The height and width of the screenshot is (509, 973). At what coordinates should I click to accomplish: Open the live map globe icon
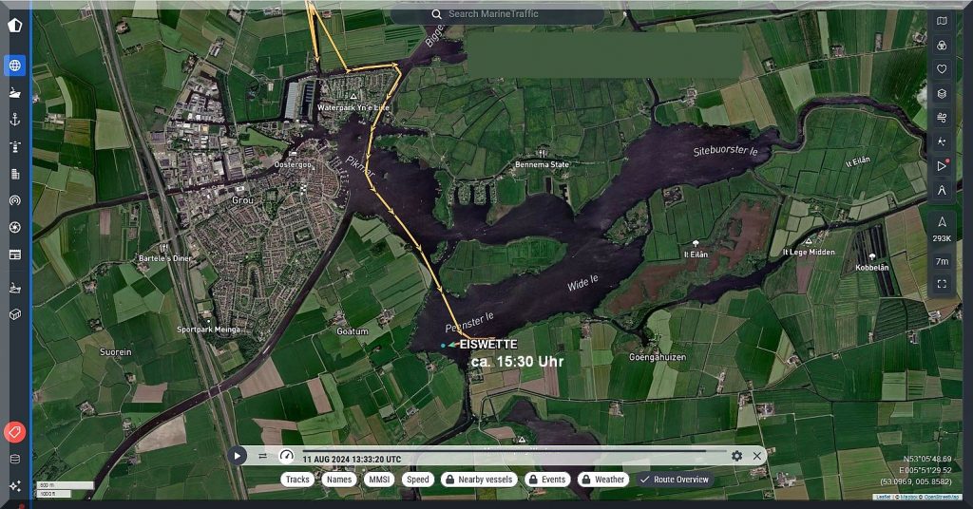click(15, 66)
